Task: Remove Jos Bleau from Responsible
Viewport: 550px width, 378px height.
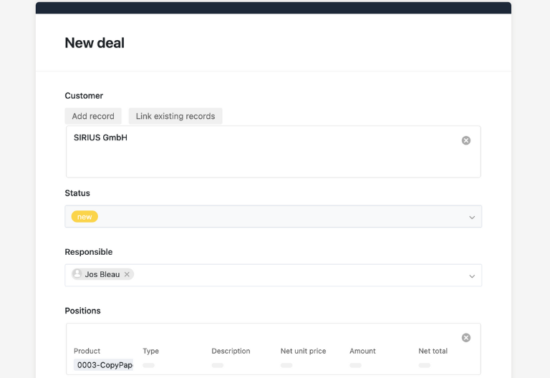Action: click(x=127, y=274)
